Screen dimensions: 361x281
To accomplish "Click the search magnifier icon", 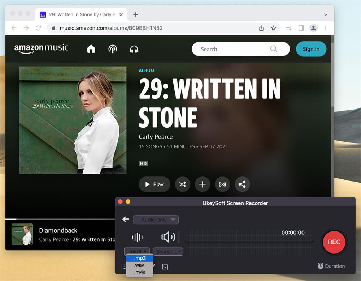I will [x=274, y=49].
